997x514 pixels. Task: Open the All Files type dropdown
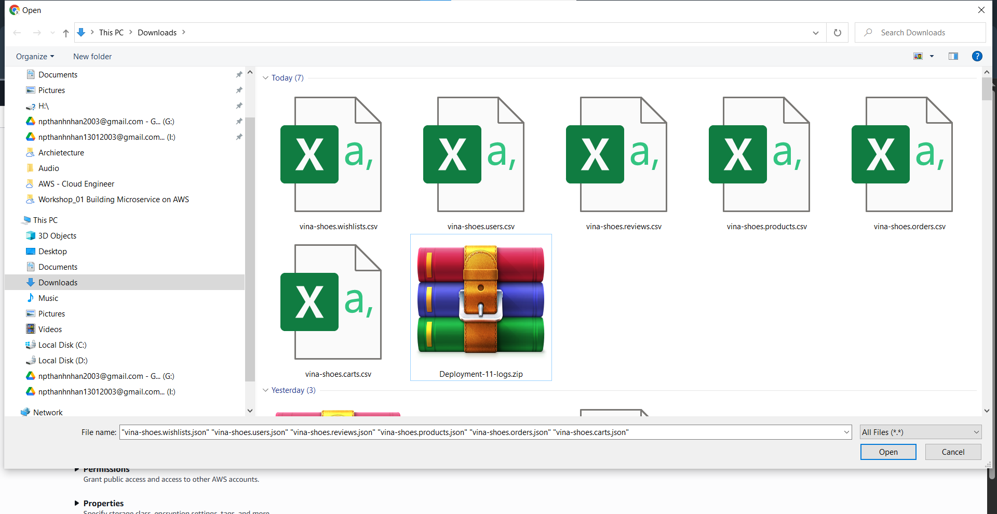tap(920, 432)
